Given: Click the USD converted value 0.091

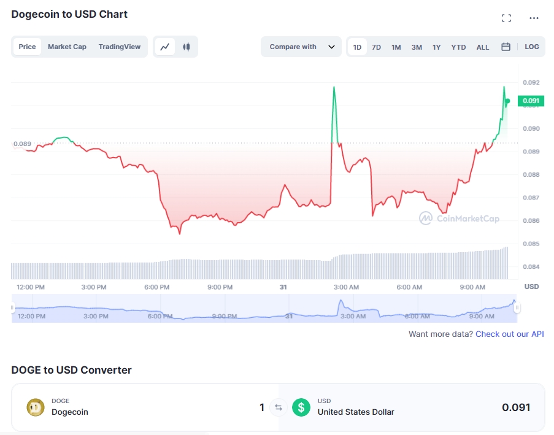Looking at the screenshot, I should point(516,407).
